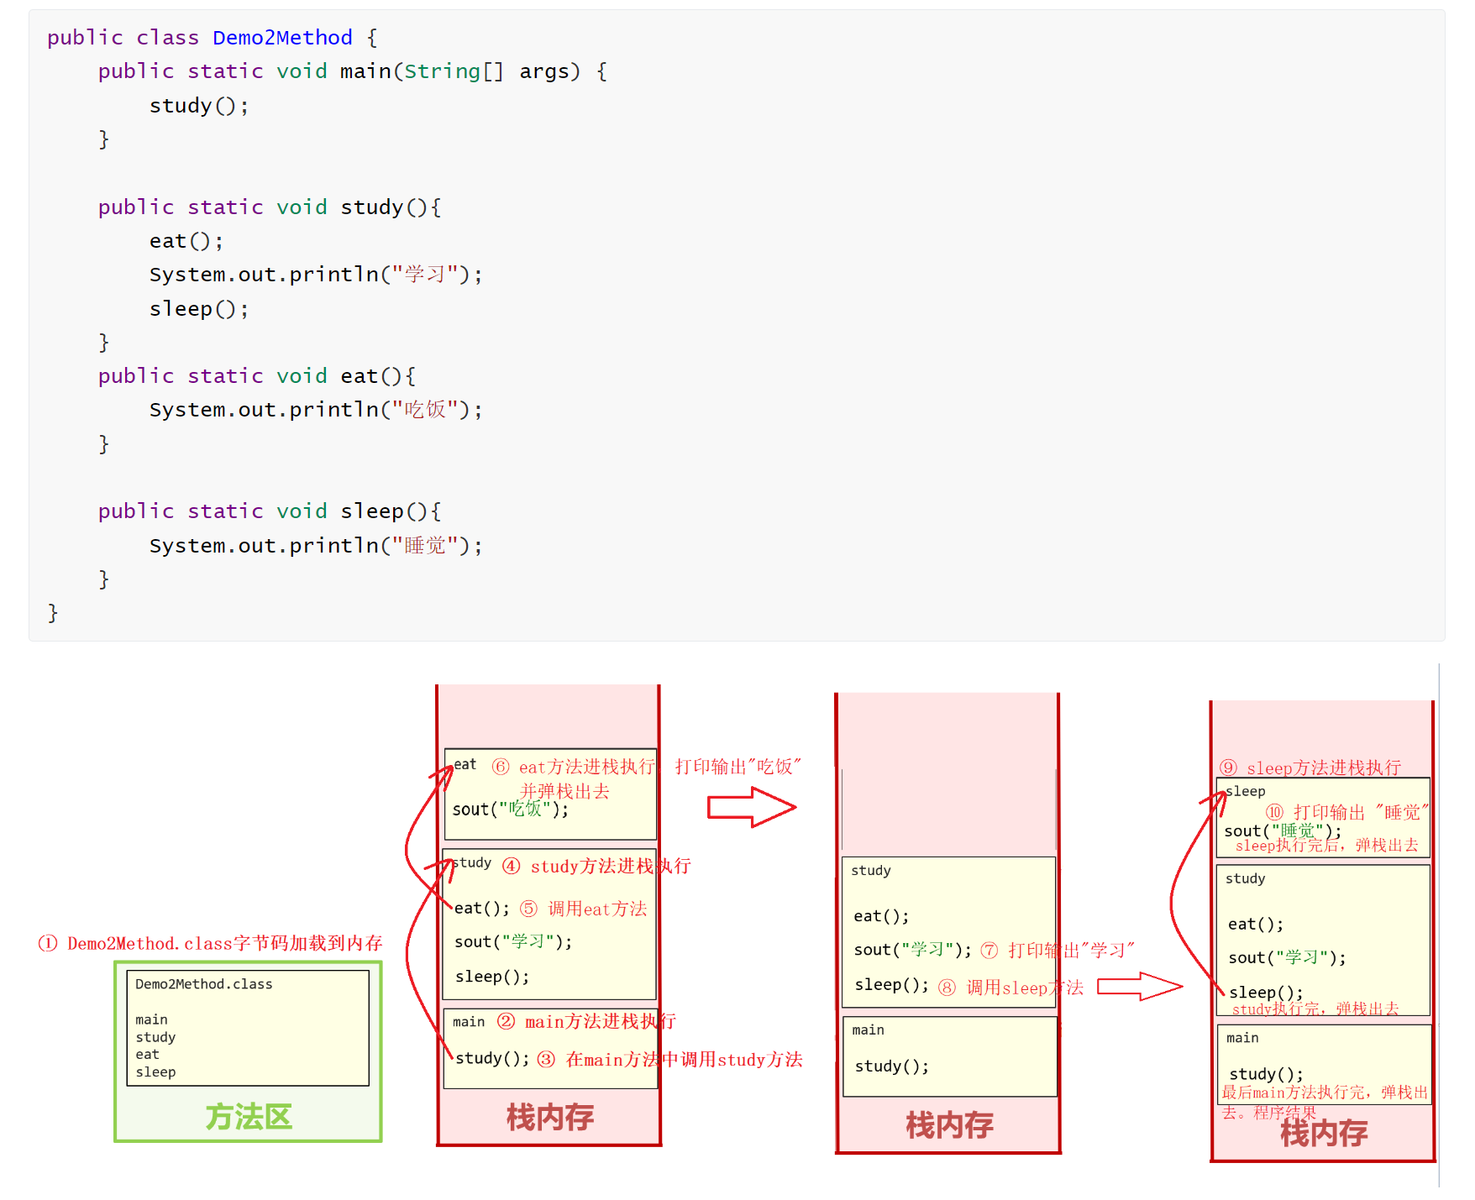This screenshot has width=1475, height=1200.
Task: Click annotation "⑥ eat方法进栈执行"
Action: tap(574, 767)
